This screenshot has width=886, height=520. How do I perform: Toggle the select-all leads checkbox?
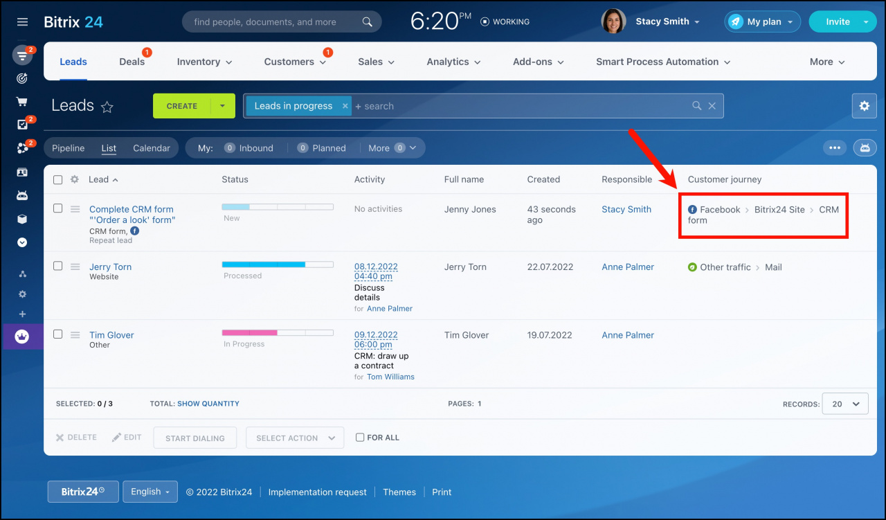tap(58, 180)
